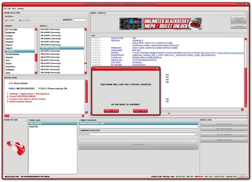Click Check For Update button
252x182 pixels.
pyautogui.click(x=239, y=19)
